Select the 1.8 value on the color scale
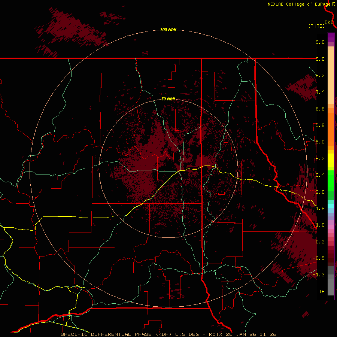This screenshot has height=337, width=337. [x=320, y=209]
